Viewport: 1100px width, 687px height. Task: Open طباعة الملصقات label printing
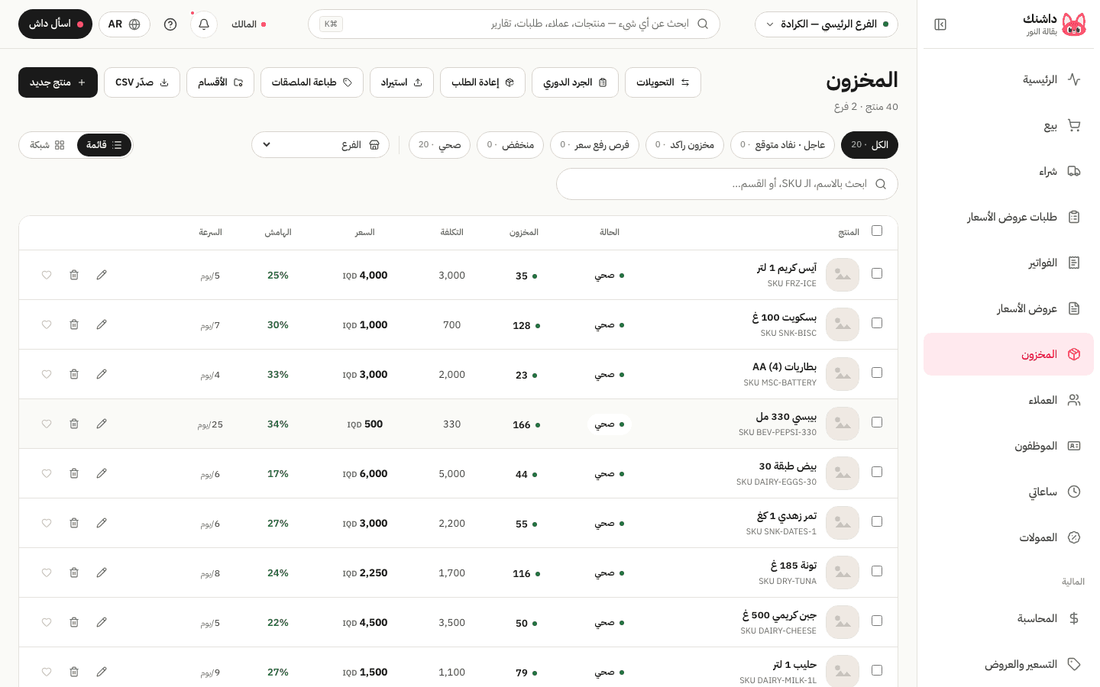coord(312,82)
